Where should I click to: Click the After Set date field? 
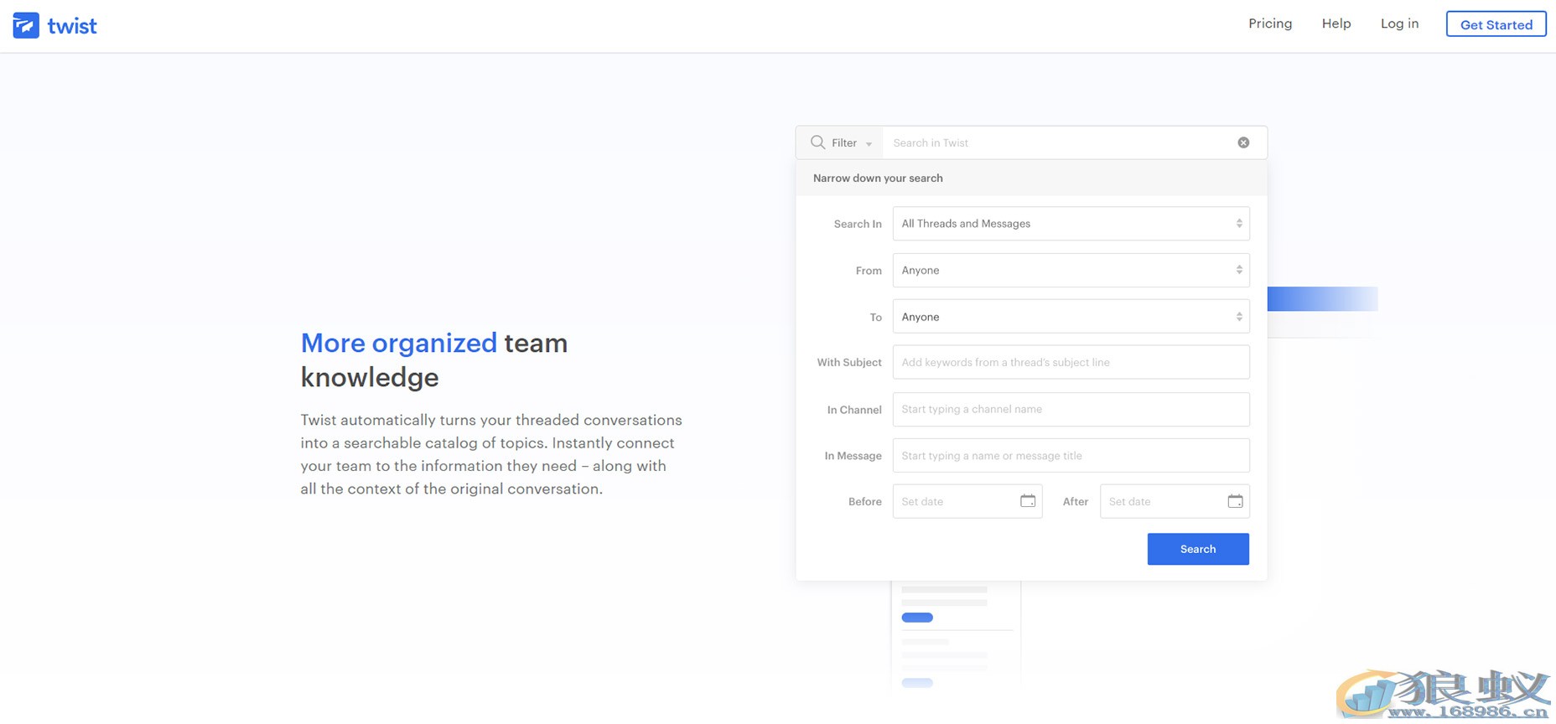1175,501
